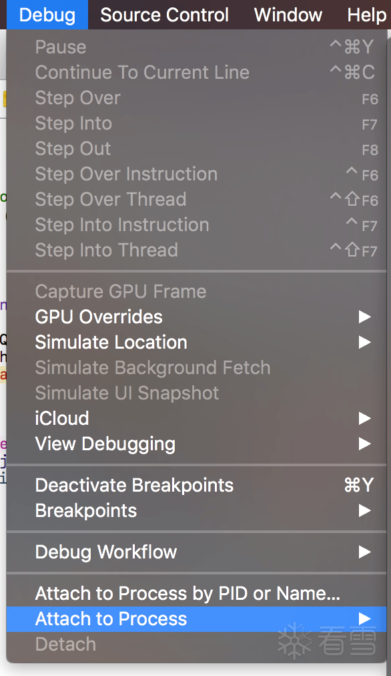Open the Debug Workflow menu entry
The image size is (391, 676).
[x=196, y=552]
